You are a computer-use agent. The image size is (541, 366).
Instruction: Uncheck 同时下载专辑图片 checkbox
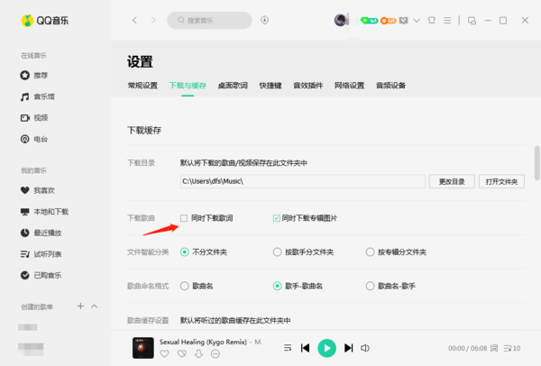(276, 218)
